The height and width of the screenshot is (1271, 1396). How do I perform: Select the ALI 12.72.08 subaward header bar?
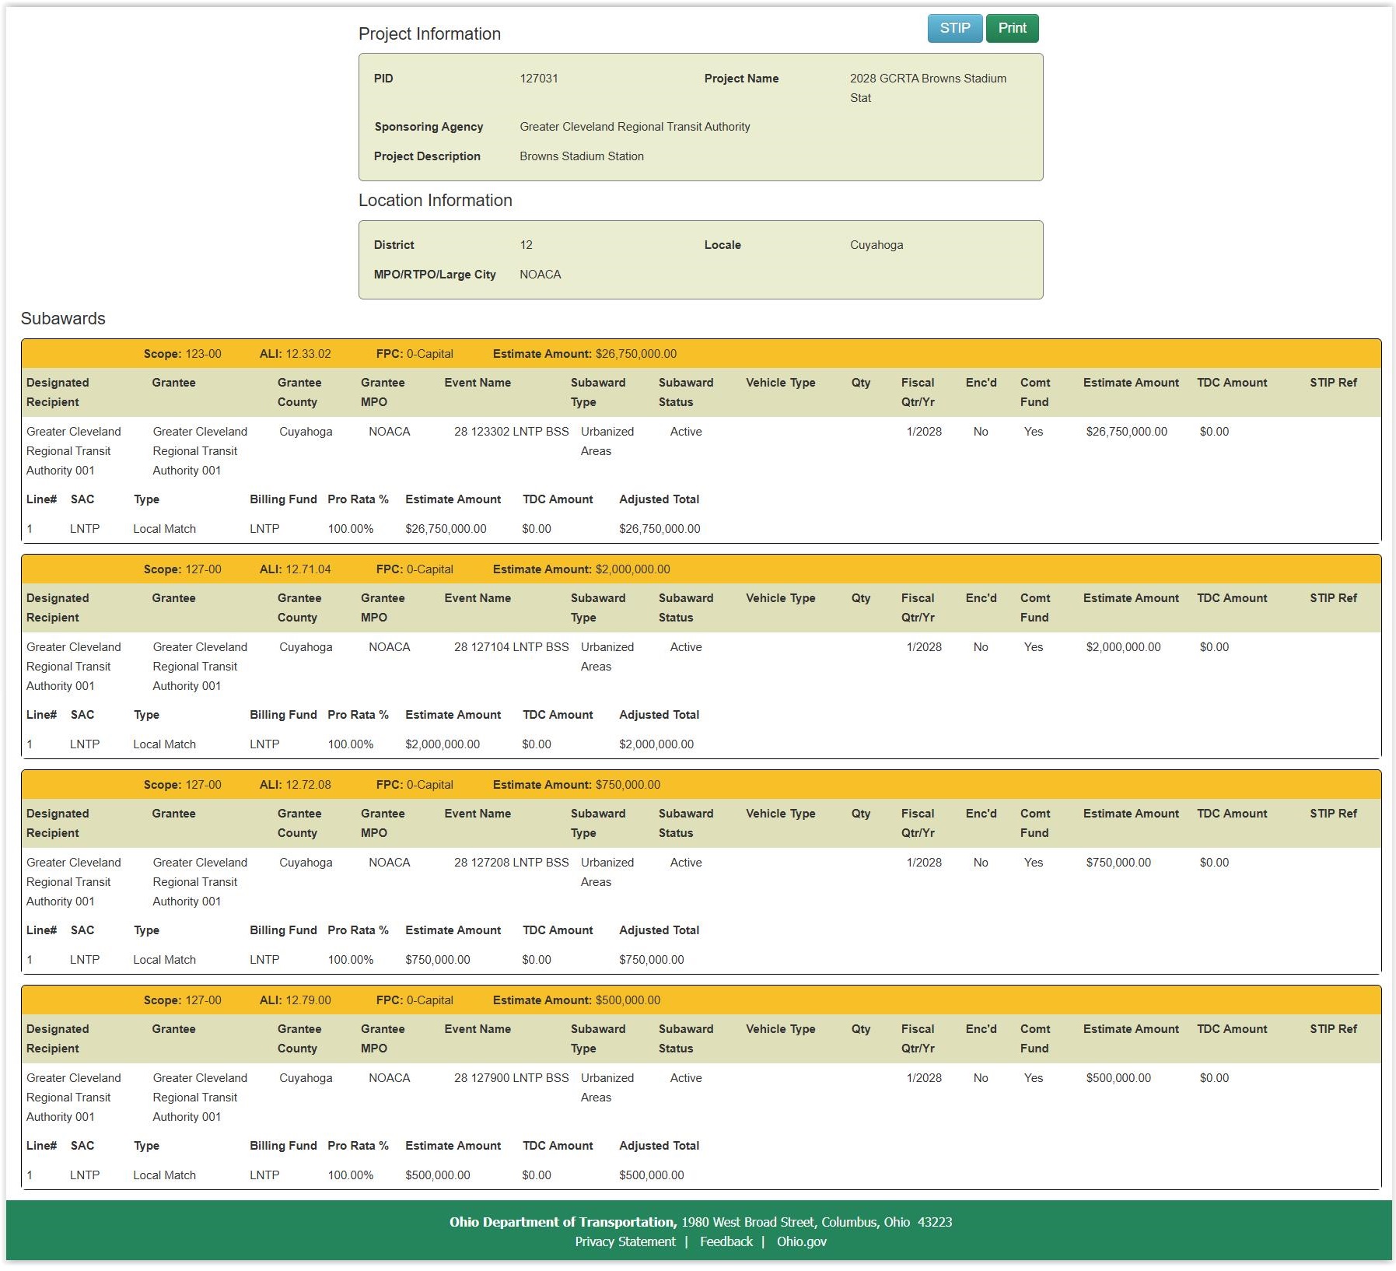(701, 785)
